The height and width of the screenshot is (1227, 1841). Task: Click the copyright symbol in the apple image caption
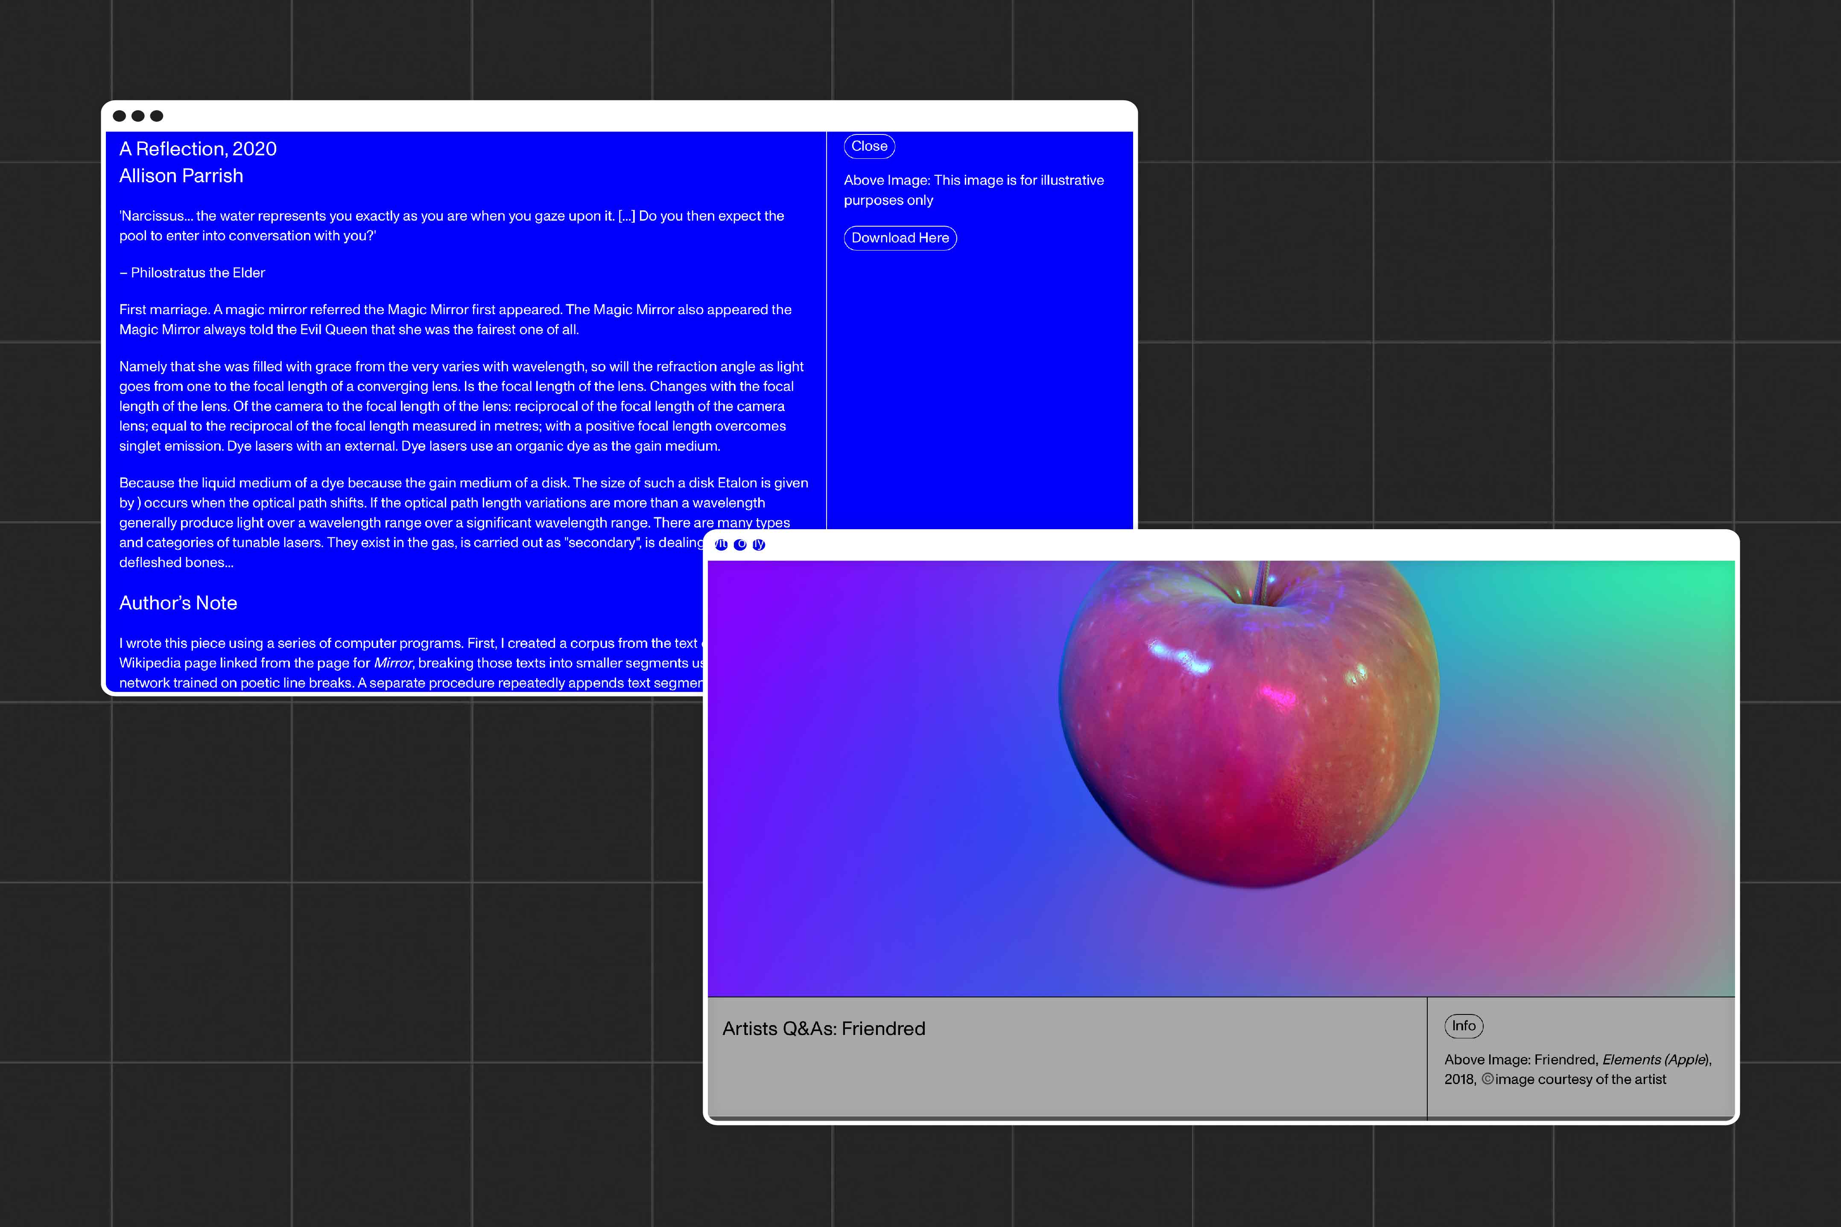[1487, 1079]
